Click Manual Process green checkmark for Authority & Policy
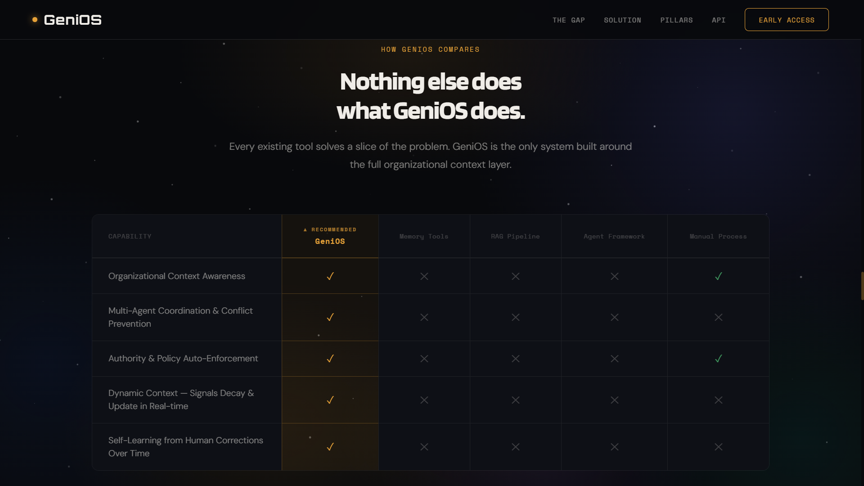Image resolution: width=864 pixels, height=486 pixels. 718,359
